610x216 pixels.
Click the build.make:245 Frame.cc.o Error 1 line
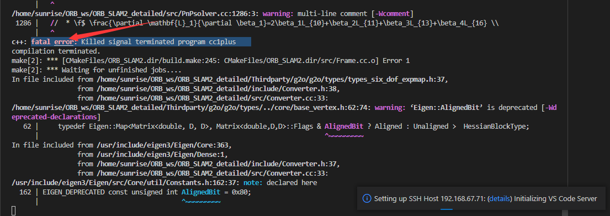(x=210, y=61)
